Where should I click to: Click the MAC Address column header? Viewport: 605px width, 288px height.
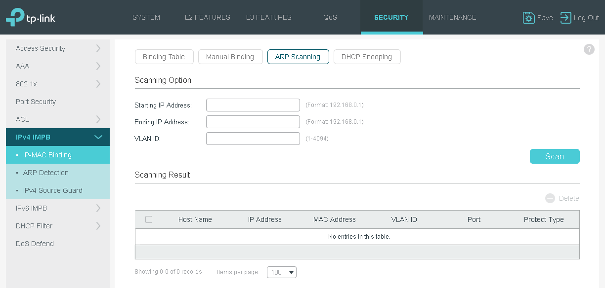(335, 219)
